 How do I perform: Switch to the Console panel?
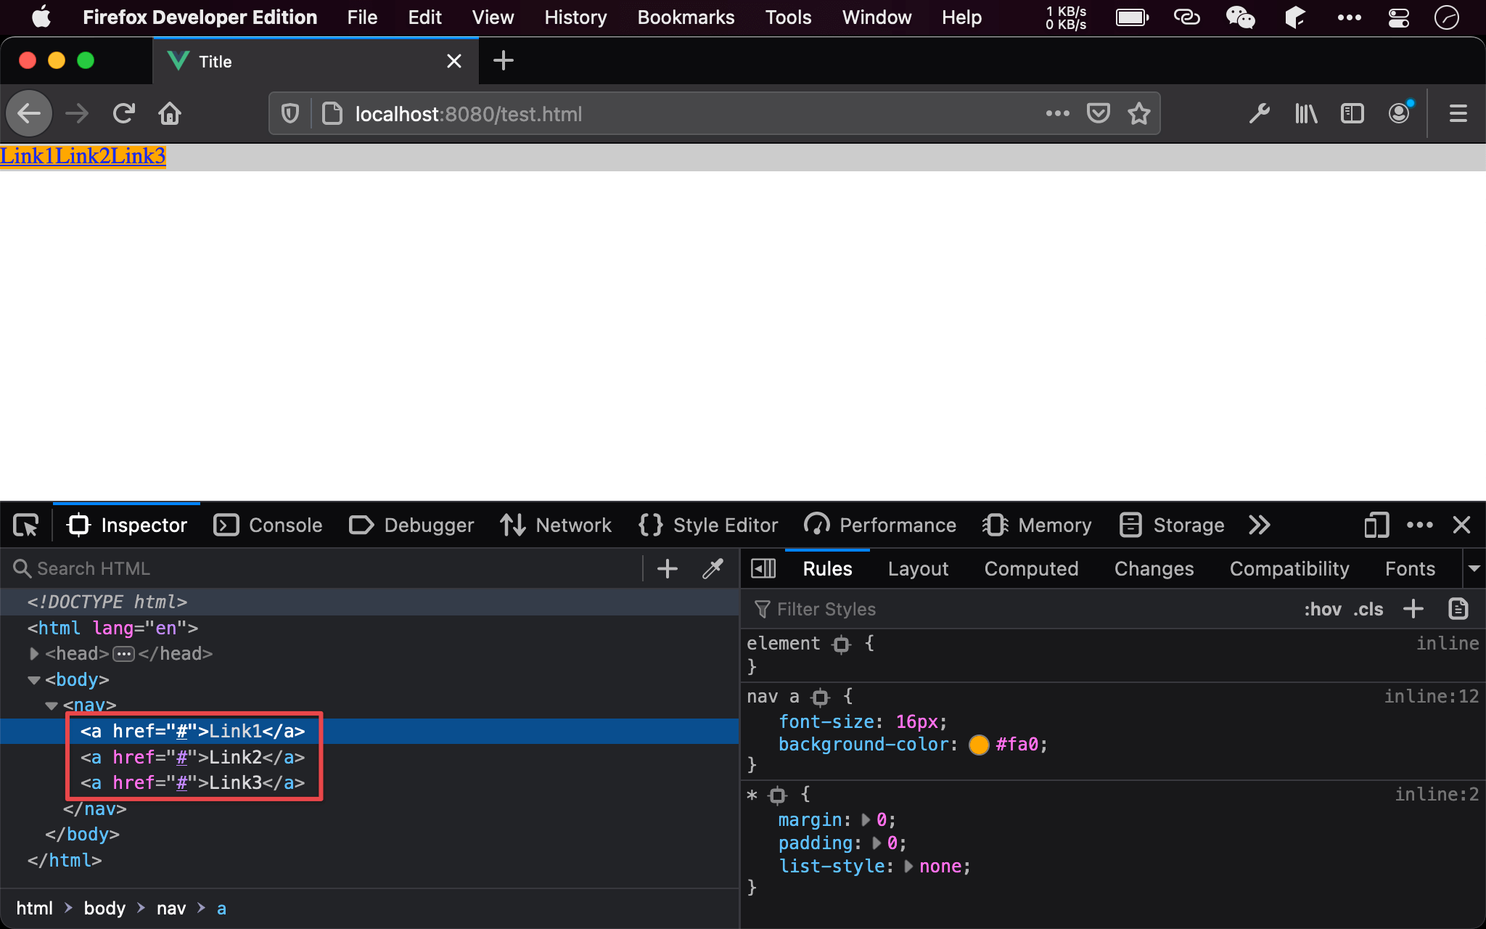click(x=268, y=525)
